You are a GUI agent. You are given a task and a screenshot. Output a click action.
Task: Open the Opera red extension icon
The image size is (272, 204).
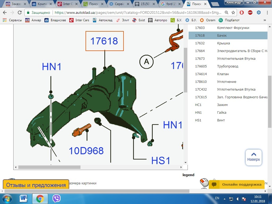click(x=242, y=12)
